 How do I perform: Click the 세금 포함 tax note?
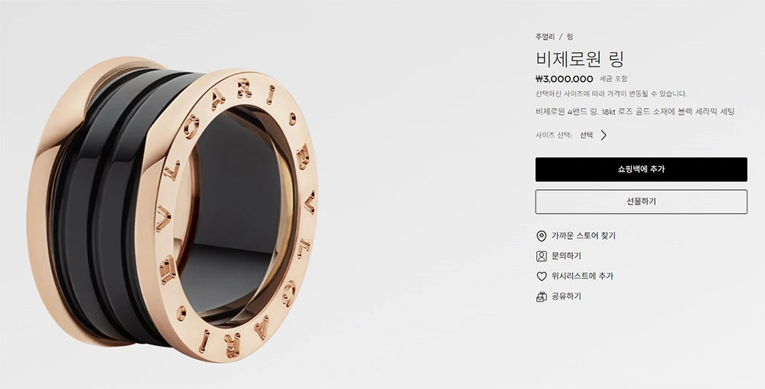614,79
